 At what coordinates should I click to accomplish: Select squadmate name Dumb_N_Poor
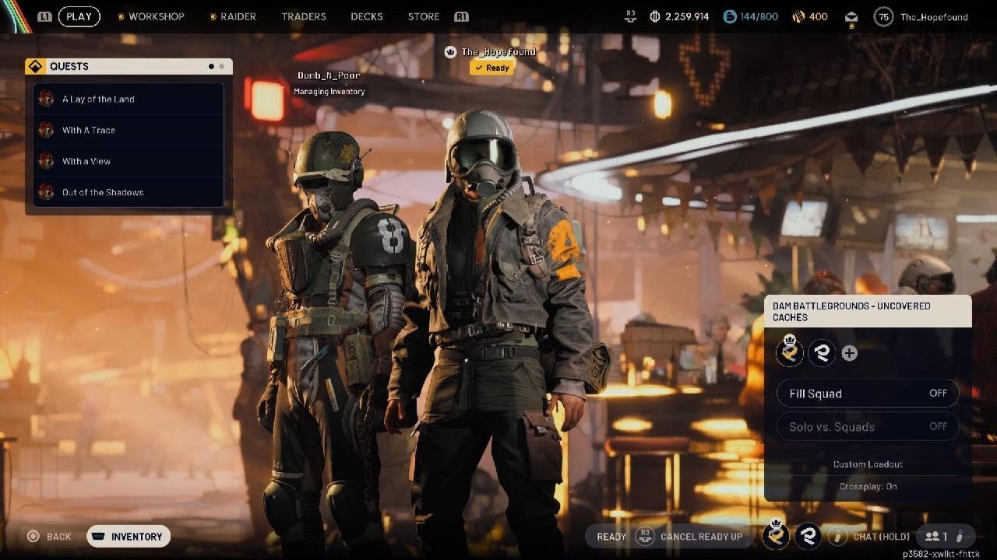[329, 75]
